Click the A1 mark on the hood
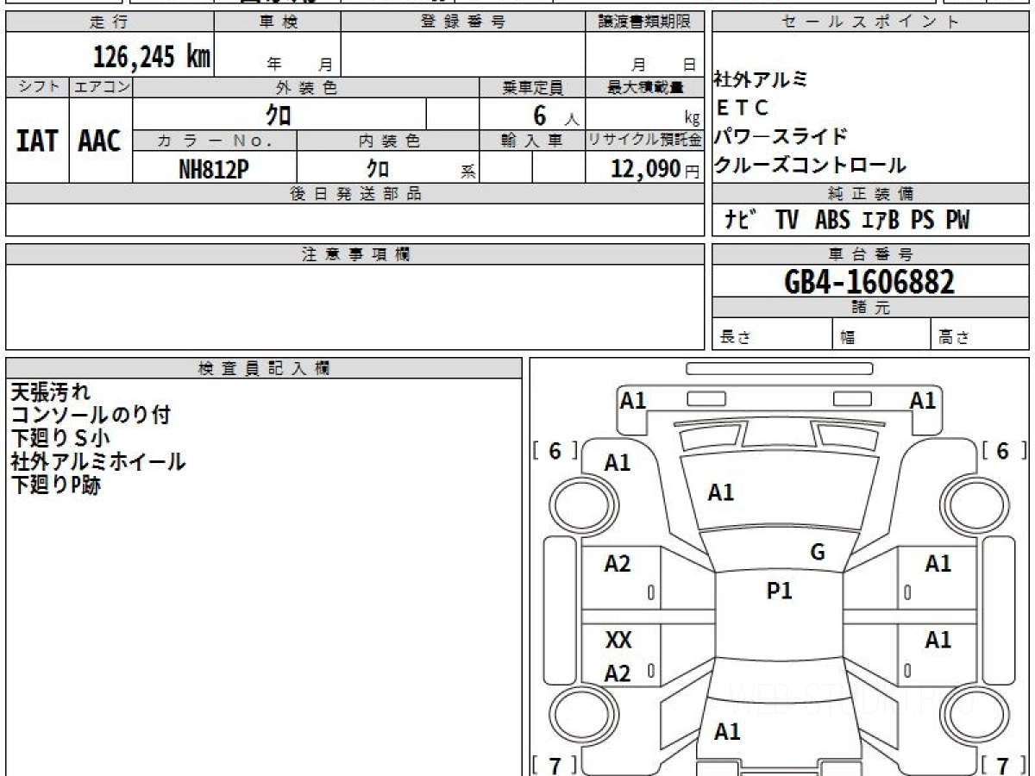 click(x=720, y=493)
